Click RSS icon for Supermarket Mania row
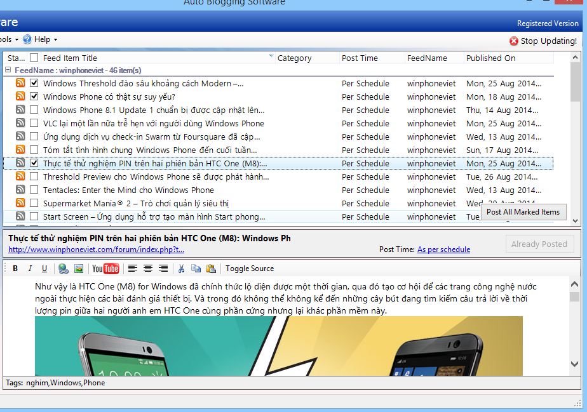Viewport: 587px width, 412px height. (x=20, y=203)
